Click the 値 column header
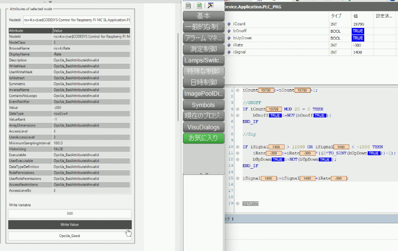 click(x=356, y=16)
